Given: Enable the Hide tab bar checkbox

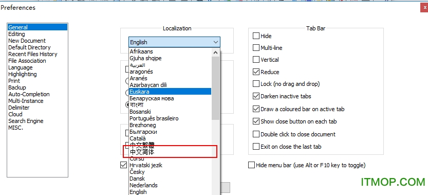Looking at the screenshot, I should [x=256, y=36].
